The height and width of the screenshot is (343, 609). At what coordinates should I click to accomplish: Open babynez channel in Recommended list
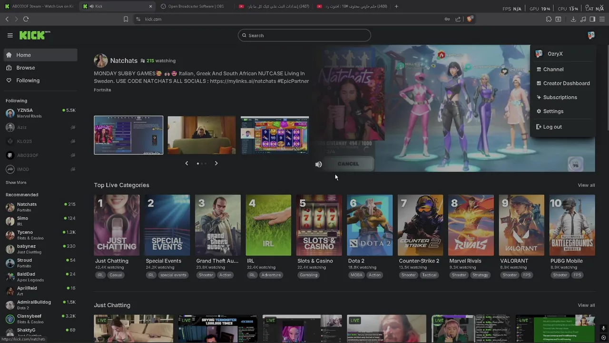[40, 249]
